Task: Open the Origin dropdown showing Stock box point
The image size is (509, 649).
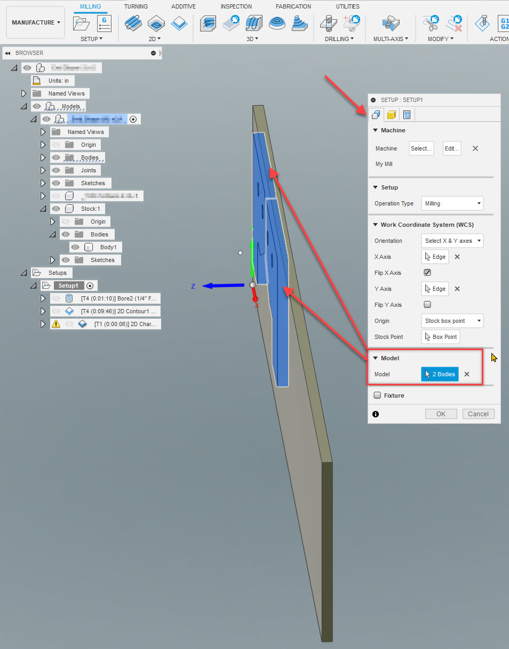Action: coord(452,321)
